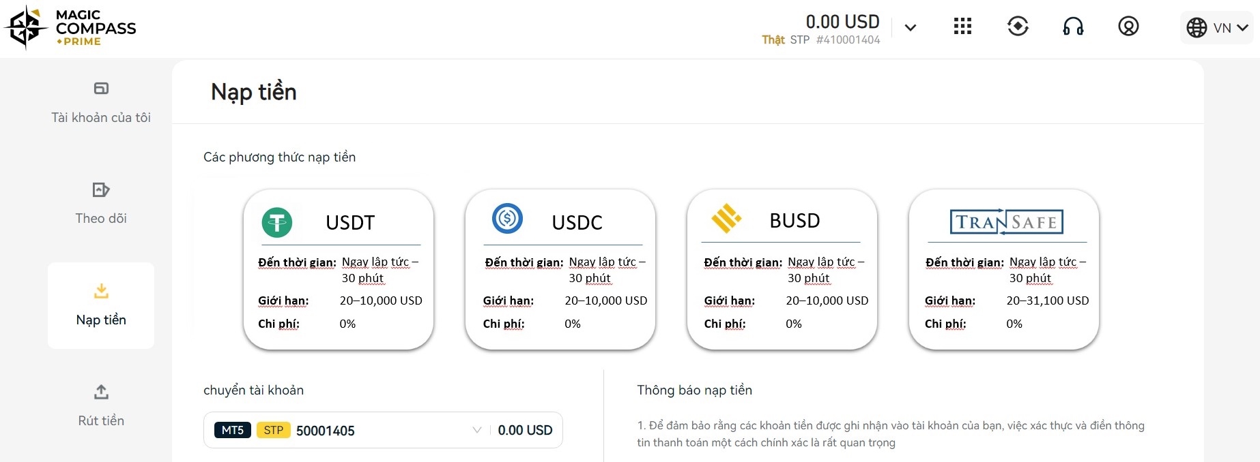The width and height of the screenshot is (1260, 462).
Task: Open Rút tiền sidebar item
Action: [x=101, y=406]
